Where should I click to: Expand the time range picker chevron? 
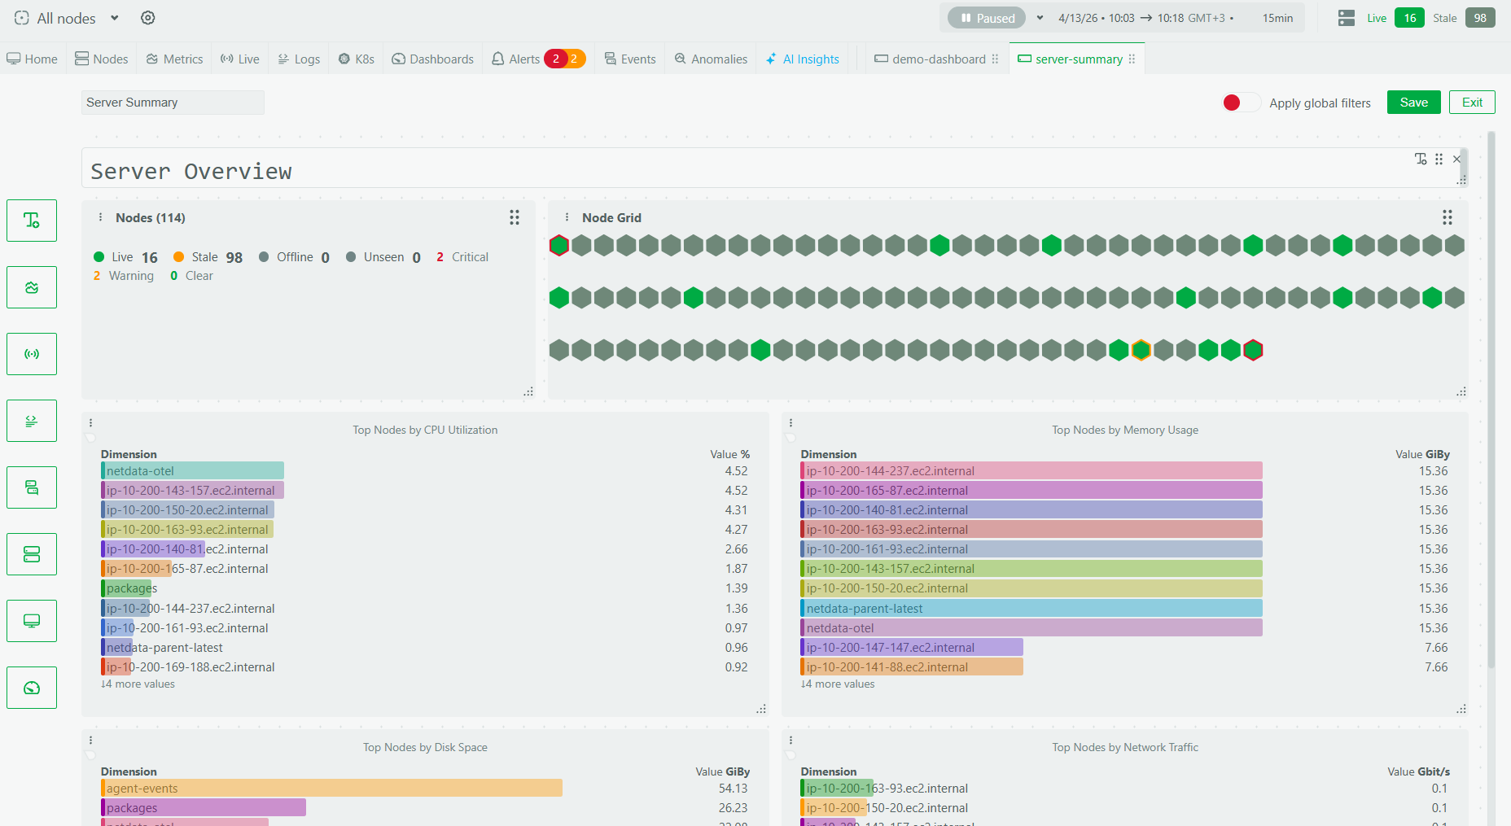(1040, 17)
